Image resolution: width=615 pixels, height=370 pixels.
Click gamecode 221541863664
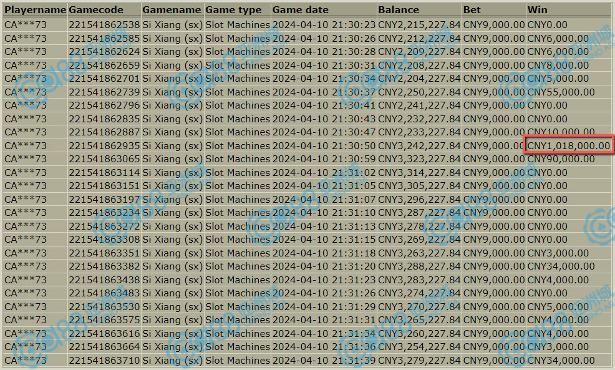click(x=104, y=347)
